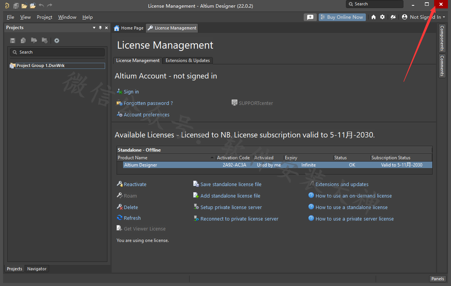This screenshot has width=451, height=286.
Task: Click the copy documents icon in Projects toolbar
Action: click(x=23, y=41)
